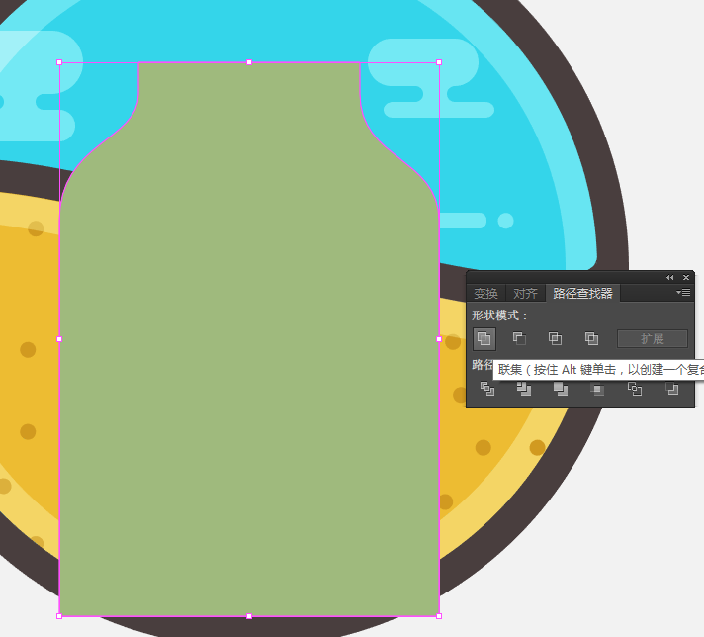This screenshot has height=637, width=704.
Task: Click the 扩展 (Expand) button
Action: coord(652,338)
